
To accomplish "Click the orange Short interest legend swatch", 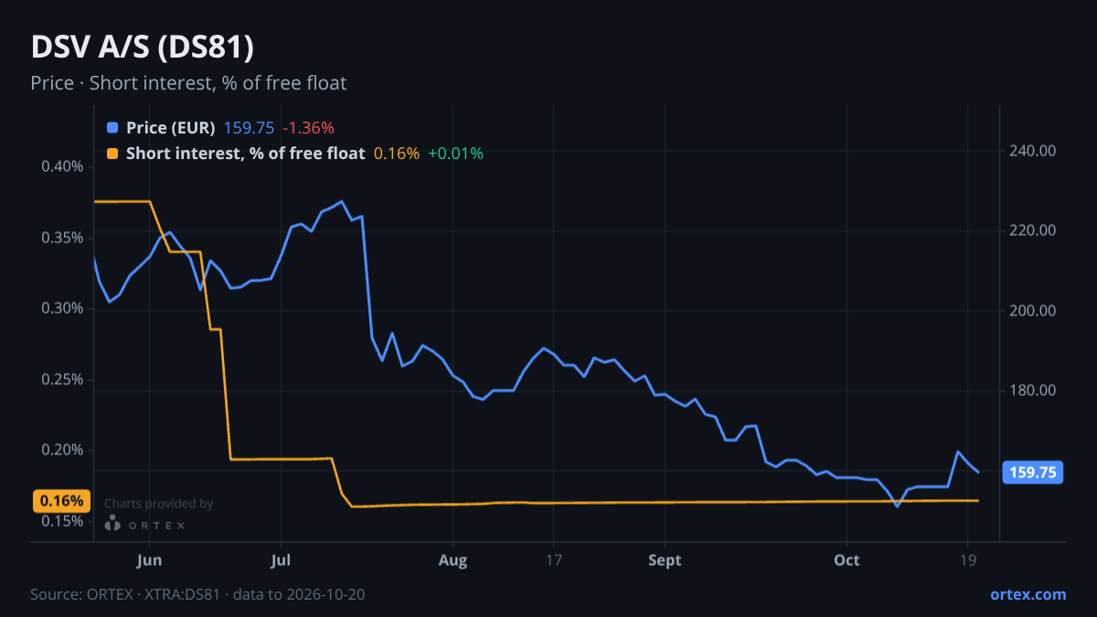I will 112,154.
